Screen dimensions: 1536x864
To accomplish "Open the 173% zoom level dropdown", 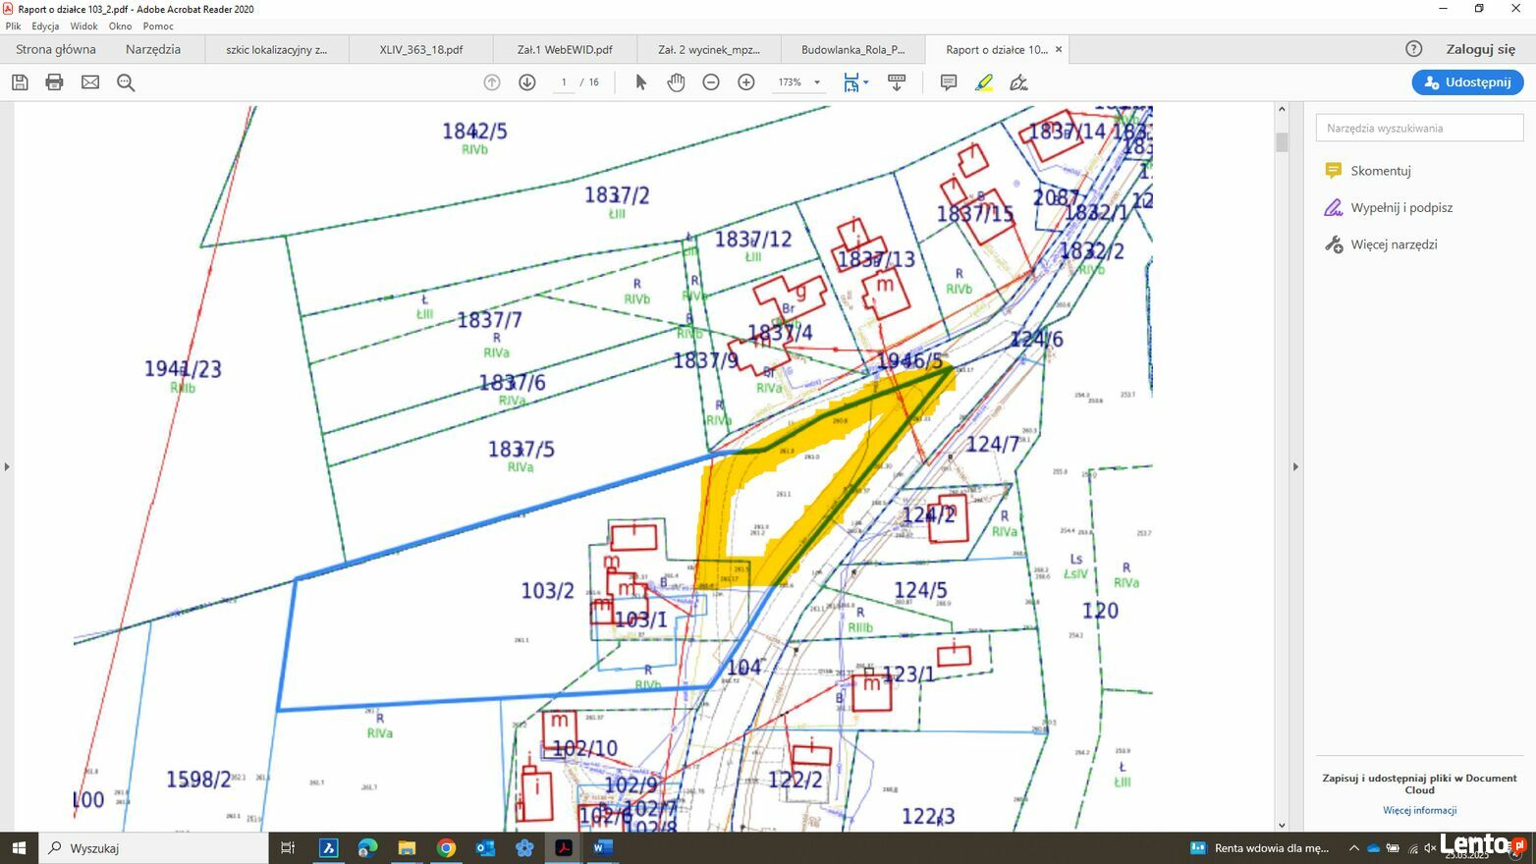I will (x=816, y=82).
